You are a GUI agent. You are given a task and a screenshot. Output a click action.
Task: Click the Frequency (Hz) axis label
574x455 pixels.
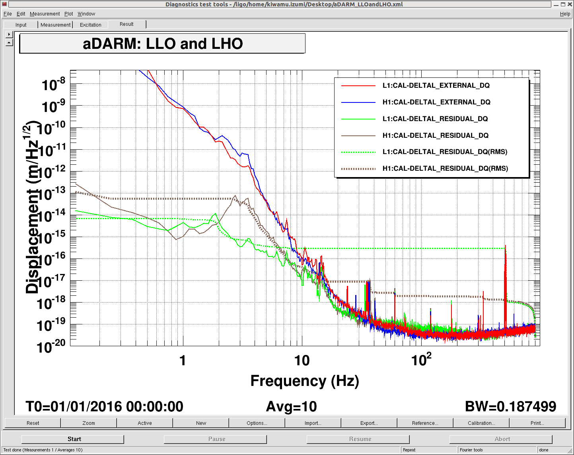click(305, 381)
